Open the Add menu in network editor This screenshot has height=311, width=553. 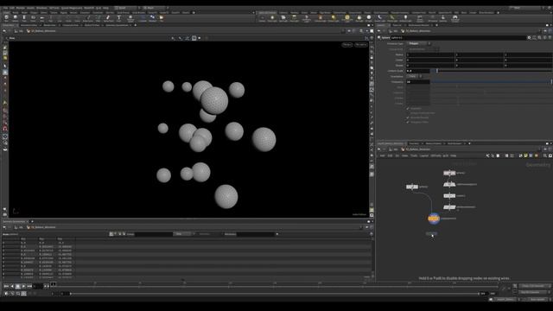click(x=382, y=155)
